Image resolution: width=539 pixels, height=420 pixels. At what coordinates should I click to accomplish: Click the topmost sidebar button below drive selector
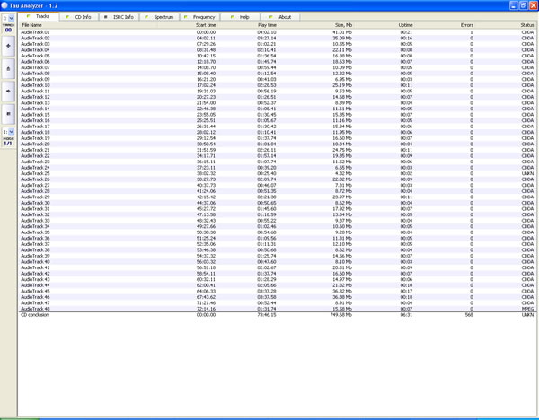point(8,46)
